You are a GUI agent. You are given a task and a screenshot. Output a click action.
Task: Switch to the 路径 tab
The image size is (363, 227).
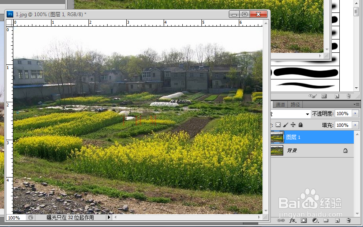click(295, 105)
